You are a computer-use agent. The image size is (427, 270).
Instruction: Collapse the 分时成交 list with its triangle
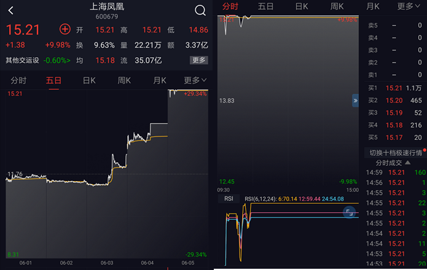pyautogui.click(x=408, y=163)
